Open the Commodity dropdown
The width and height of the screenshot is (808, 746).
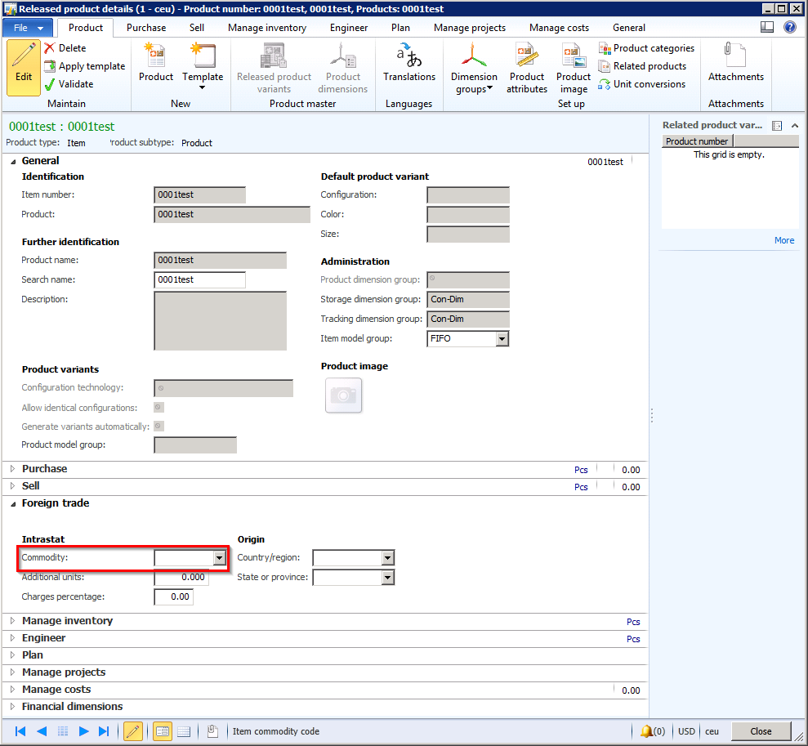[219, 558]
